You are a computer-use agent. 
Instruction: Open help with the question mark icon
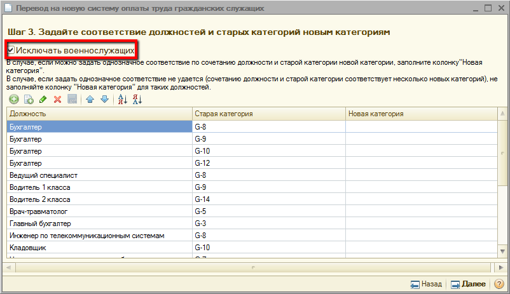(498, 284)
